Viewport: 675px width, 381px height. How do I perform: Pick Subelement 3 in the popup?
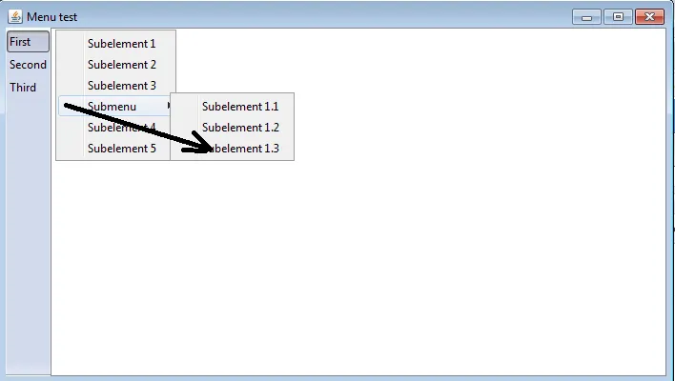coord(116,85)
